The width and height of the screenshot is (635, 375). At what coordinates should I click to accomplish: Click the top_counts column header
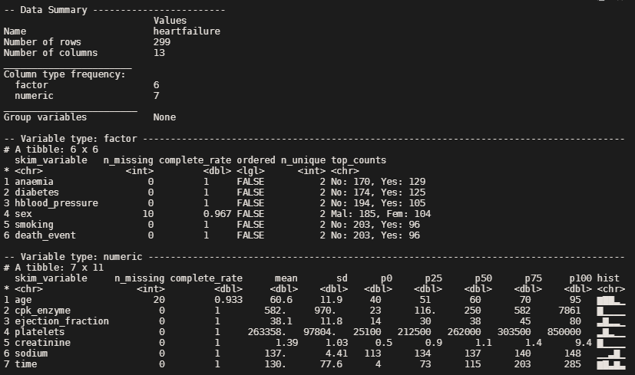(359, 160)
